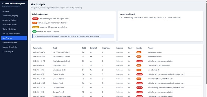Select the CVE-2024-3094 entry
The image size is (207, 97).
tap(39, 65)
